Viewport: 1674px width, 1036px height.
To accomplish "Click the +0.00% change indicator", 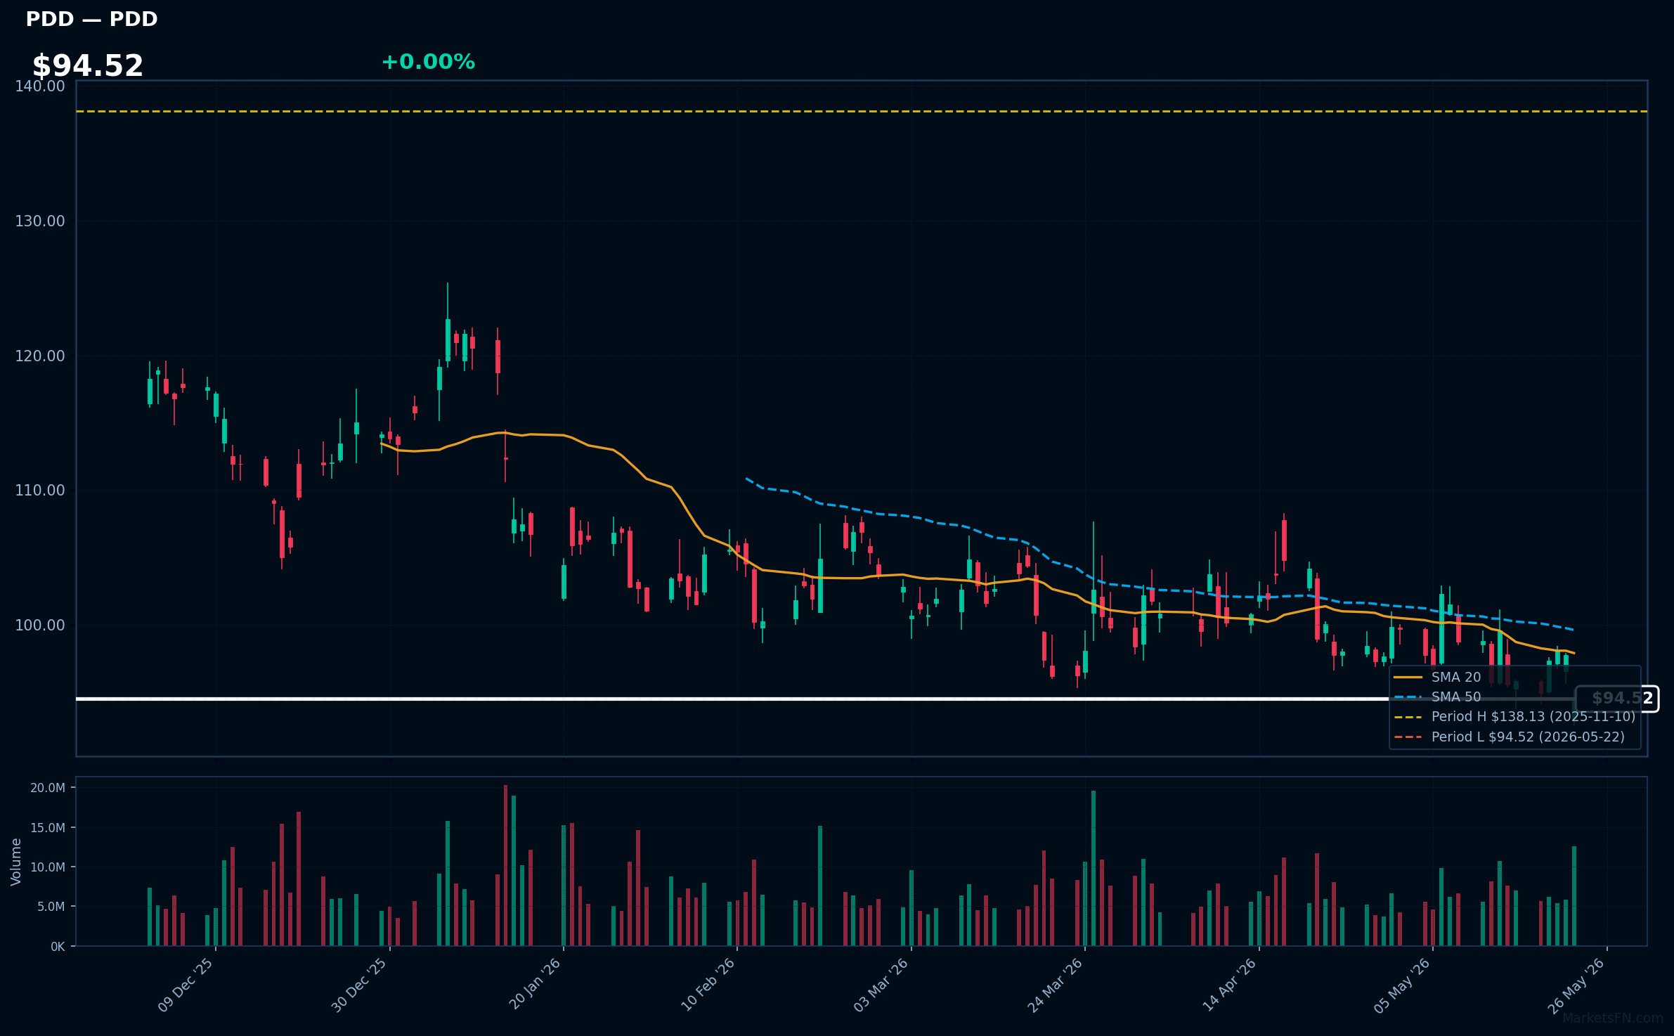I will 428,62.
